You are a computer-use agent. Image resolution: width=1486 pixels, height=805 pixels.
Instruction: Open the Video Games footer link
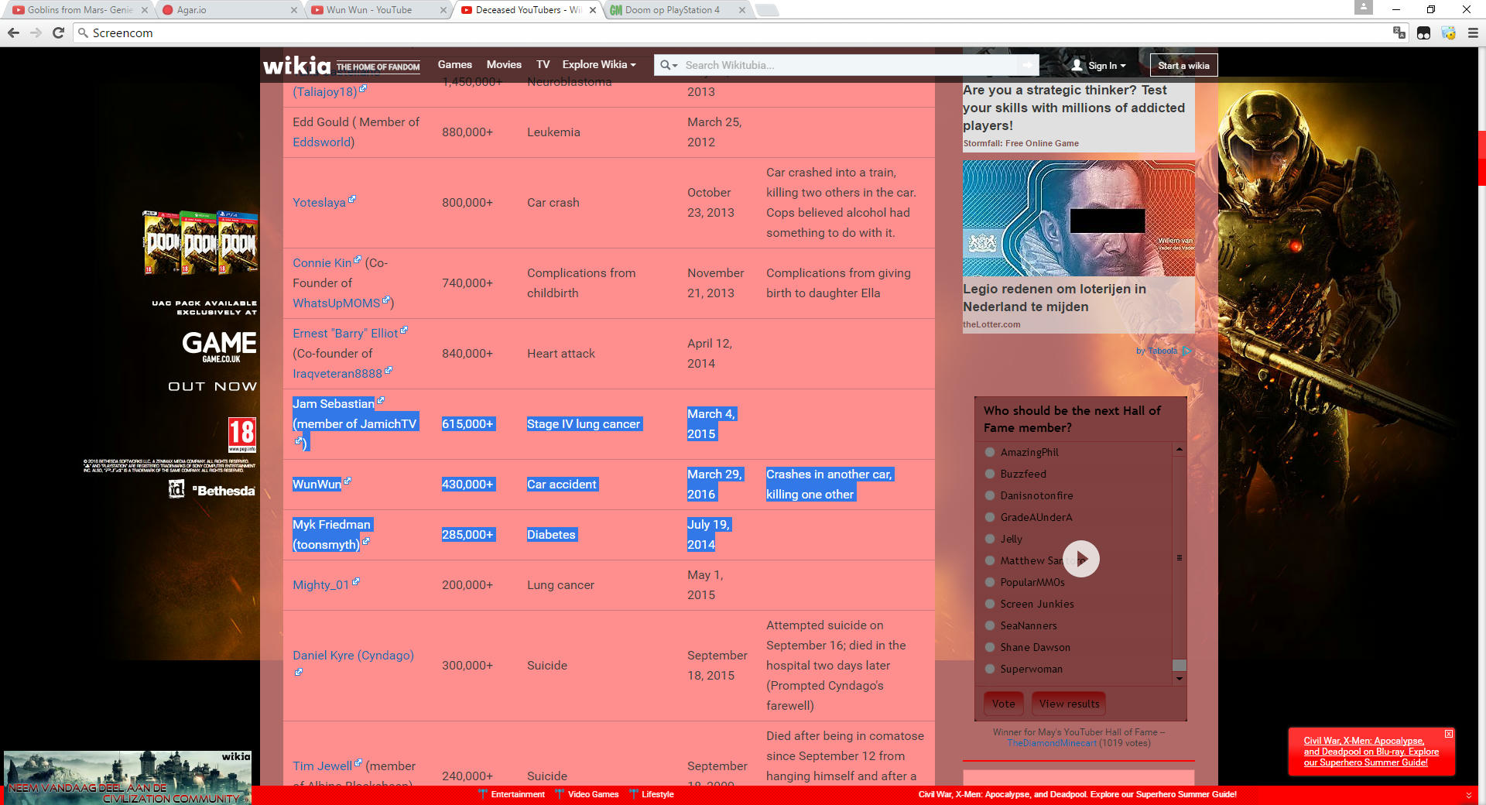click(x=593, y=794)
